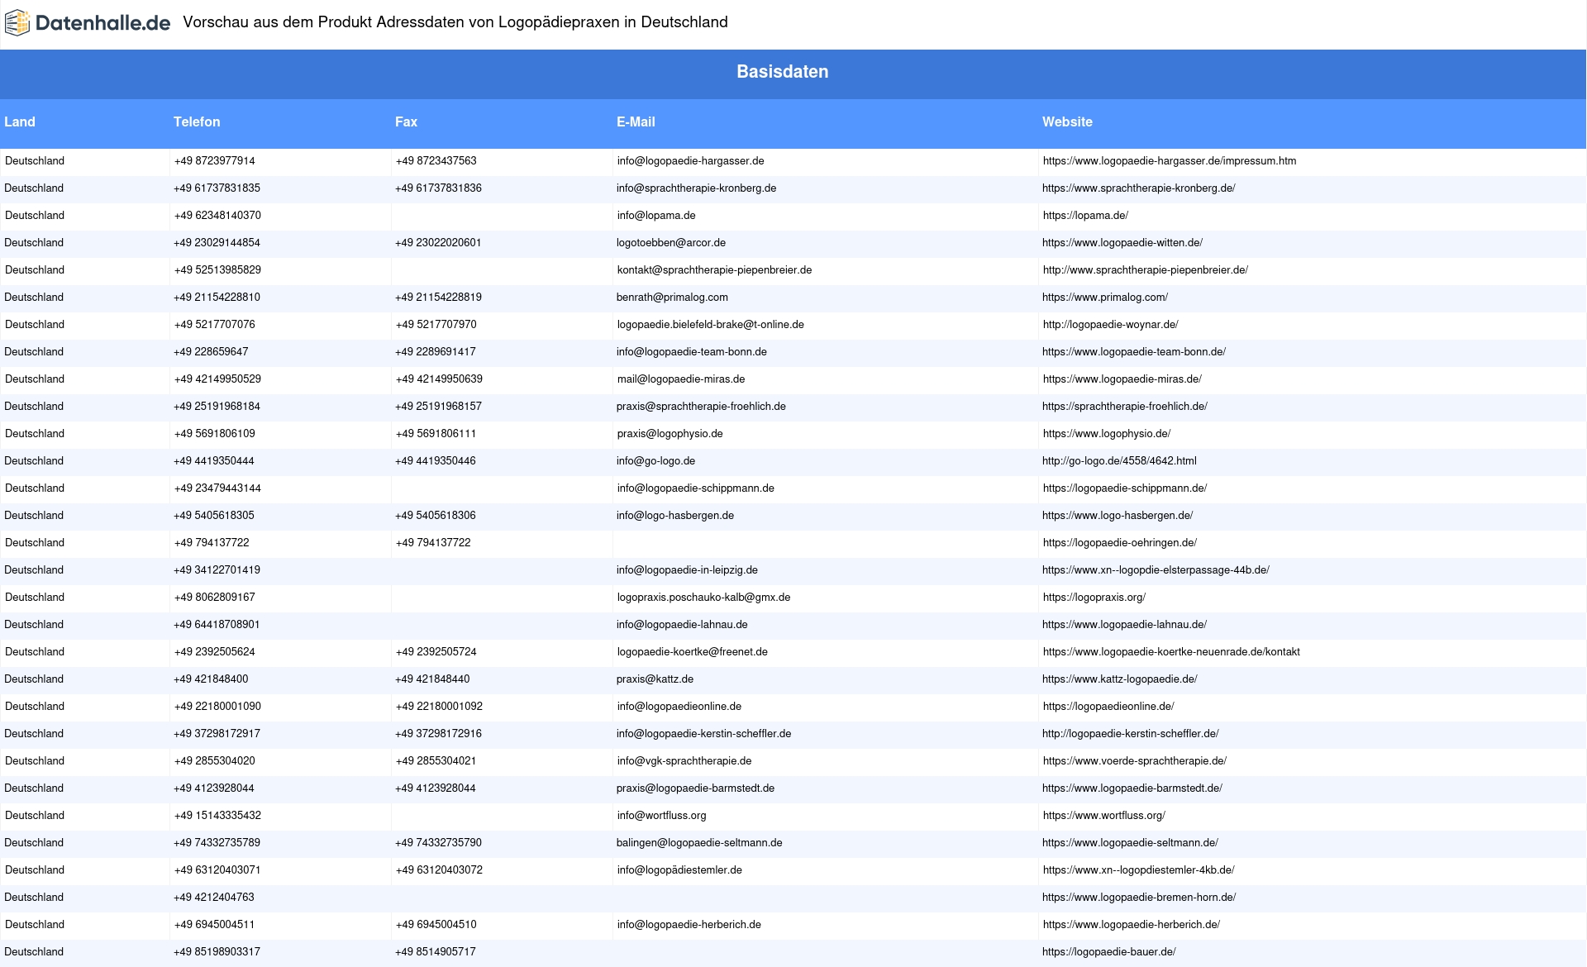The width and height of the screenshot is (1587, 967).
Task: Select email praxis@sprachtherapie-froehlich.de
Action: click(701, 407)
